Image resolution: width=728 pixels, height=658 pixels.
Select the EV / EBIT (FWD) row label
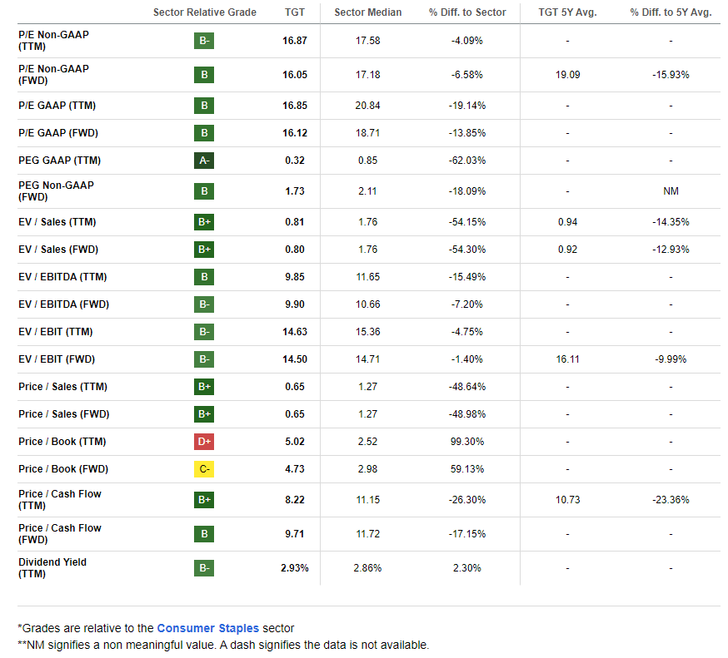[57, 359]
